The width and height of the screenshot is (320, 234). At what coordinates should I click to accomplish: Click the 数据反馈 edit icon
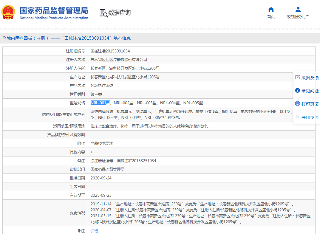click(x=298, y=77)
